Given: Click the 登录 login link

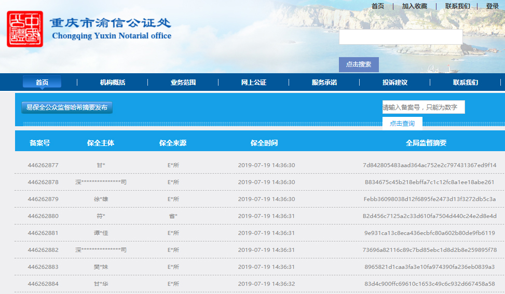Looking at the screenshot, I should pos(493,6).
